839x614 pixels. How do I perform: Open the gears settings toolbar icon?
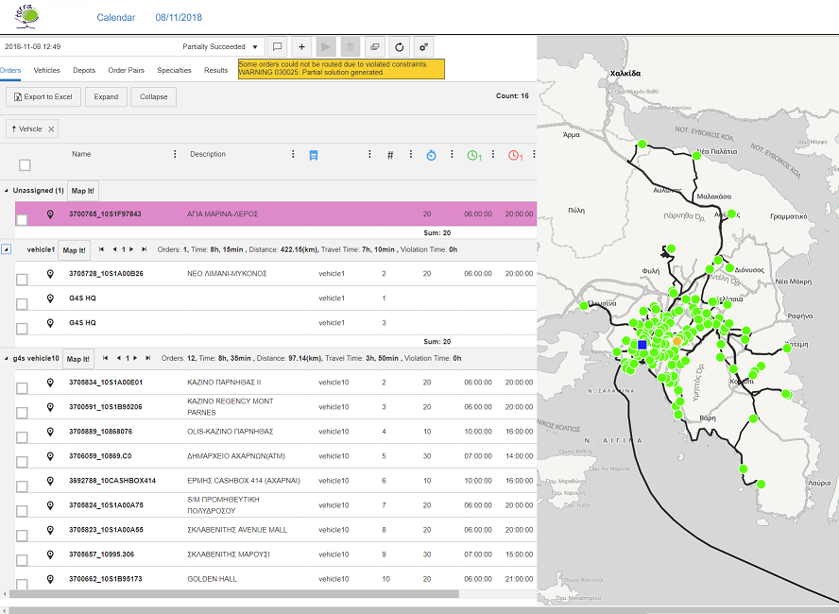click(x=424, y=47)
